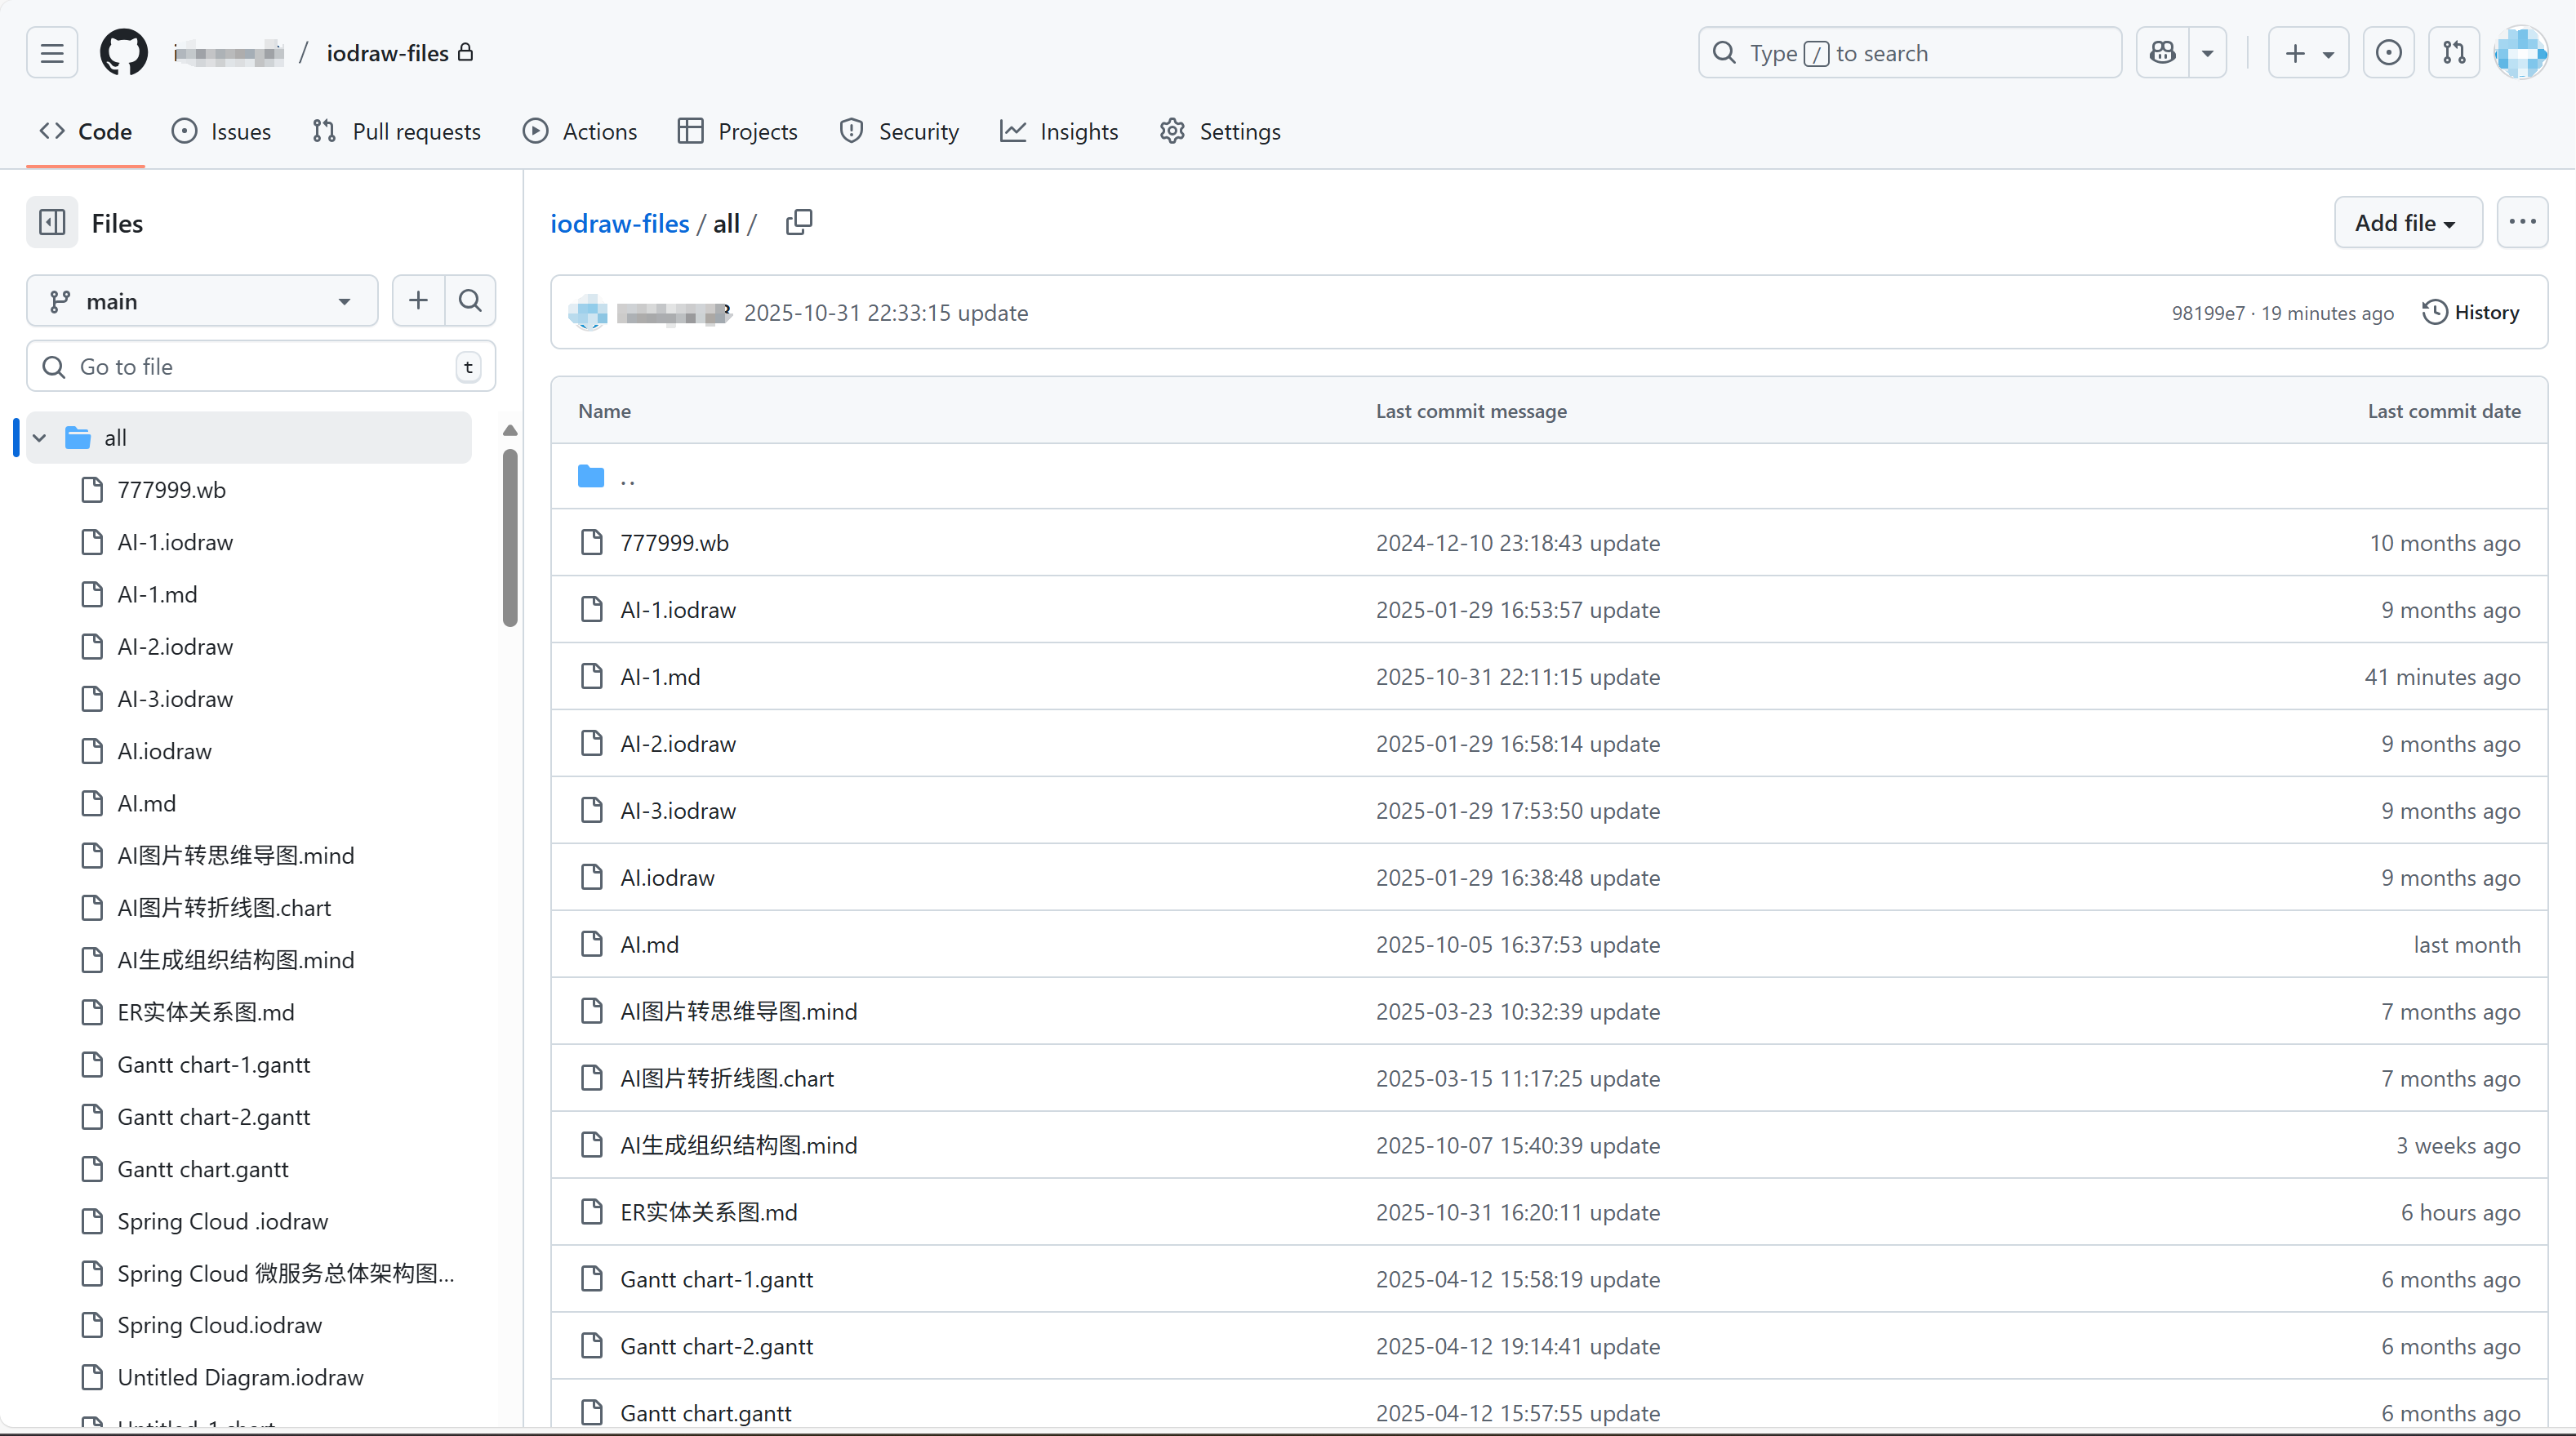
Task: Collapse the all folder in tree
Action: tap(40, 438)
